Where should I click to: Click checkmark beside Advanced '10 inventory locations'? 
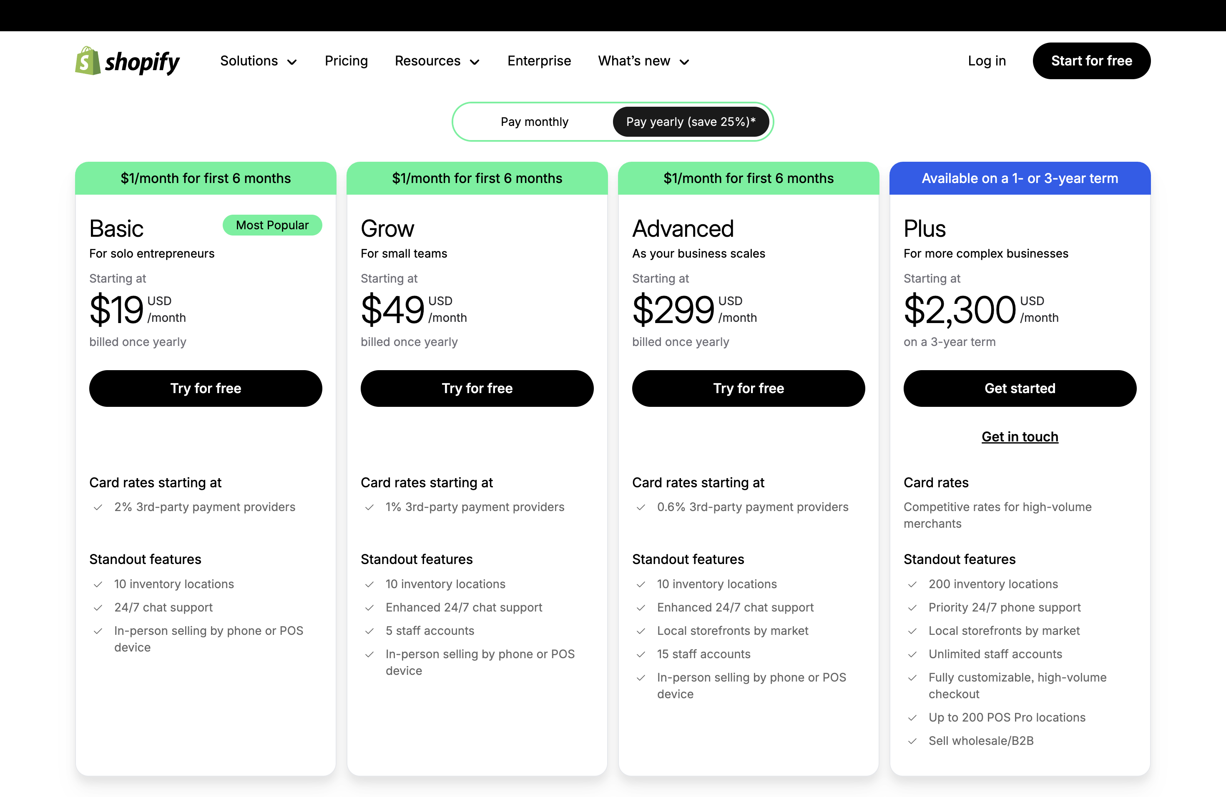[641, 584]
